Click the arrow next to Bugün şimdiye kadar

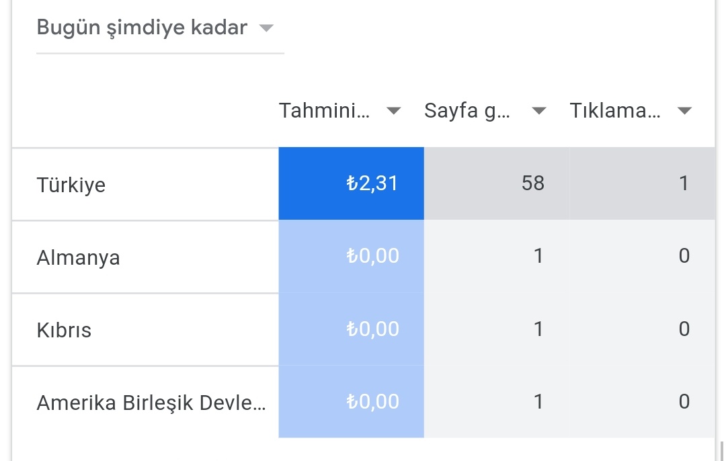coord(266,28)
